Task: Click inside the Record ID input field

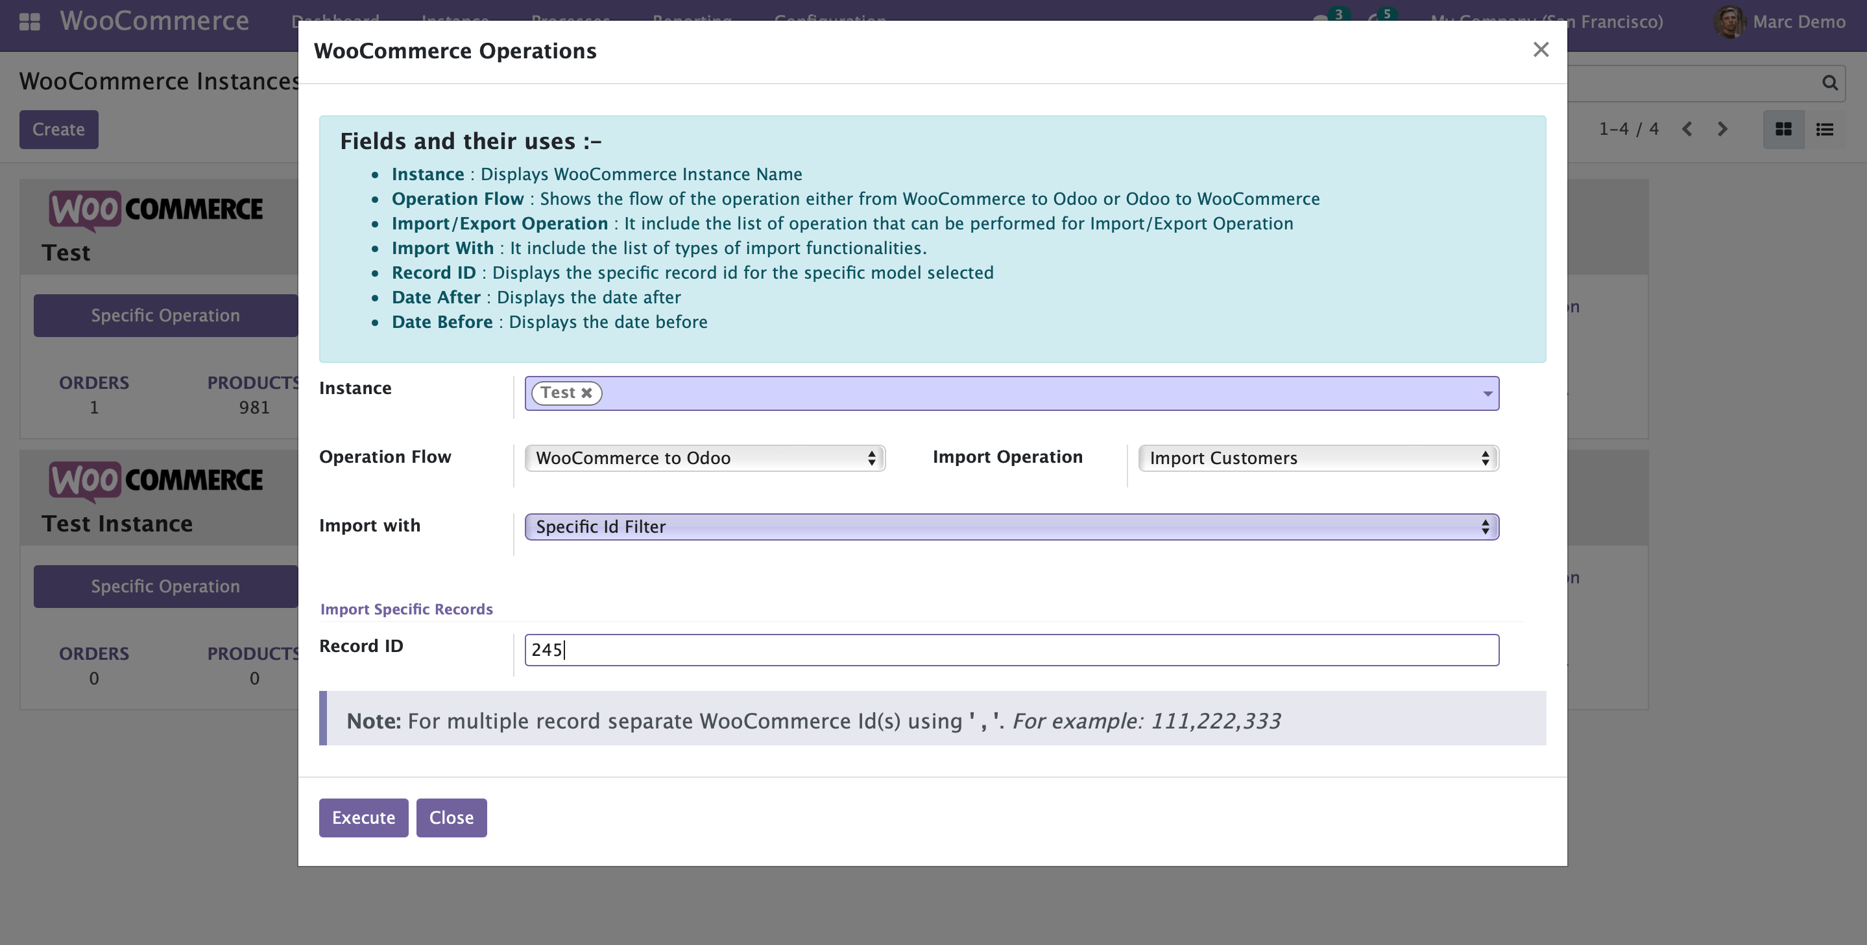Action: coord(1011,649)
